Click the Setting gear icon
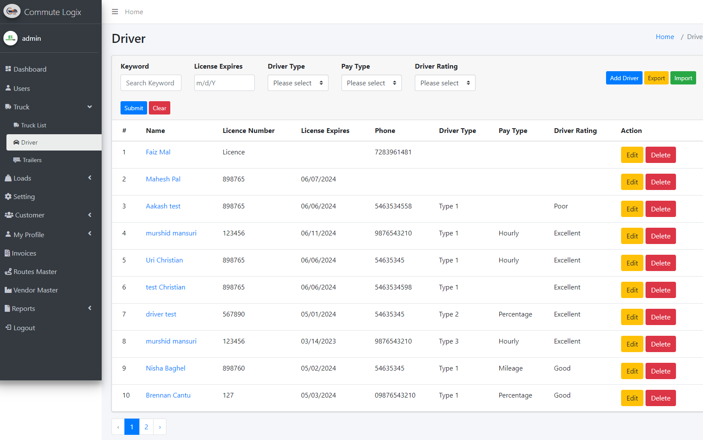Screen dimensions: 703x440 pos(8,196)
